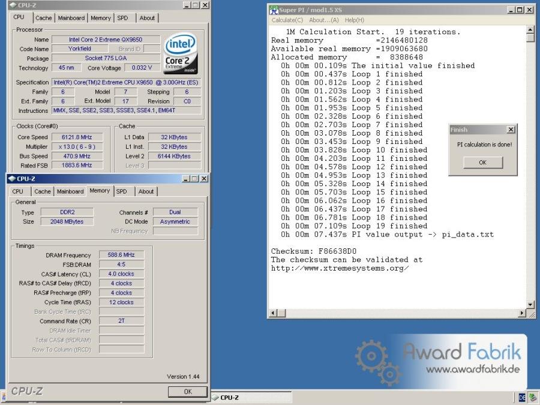Click Cycle Time (tRAS) value 12 clocks

pyautogui.click(x=121, y=302)
